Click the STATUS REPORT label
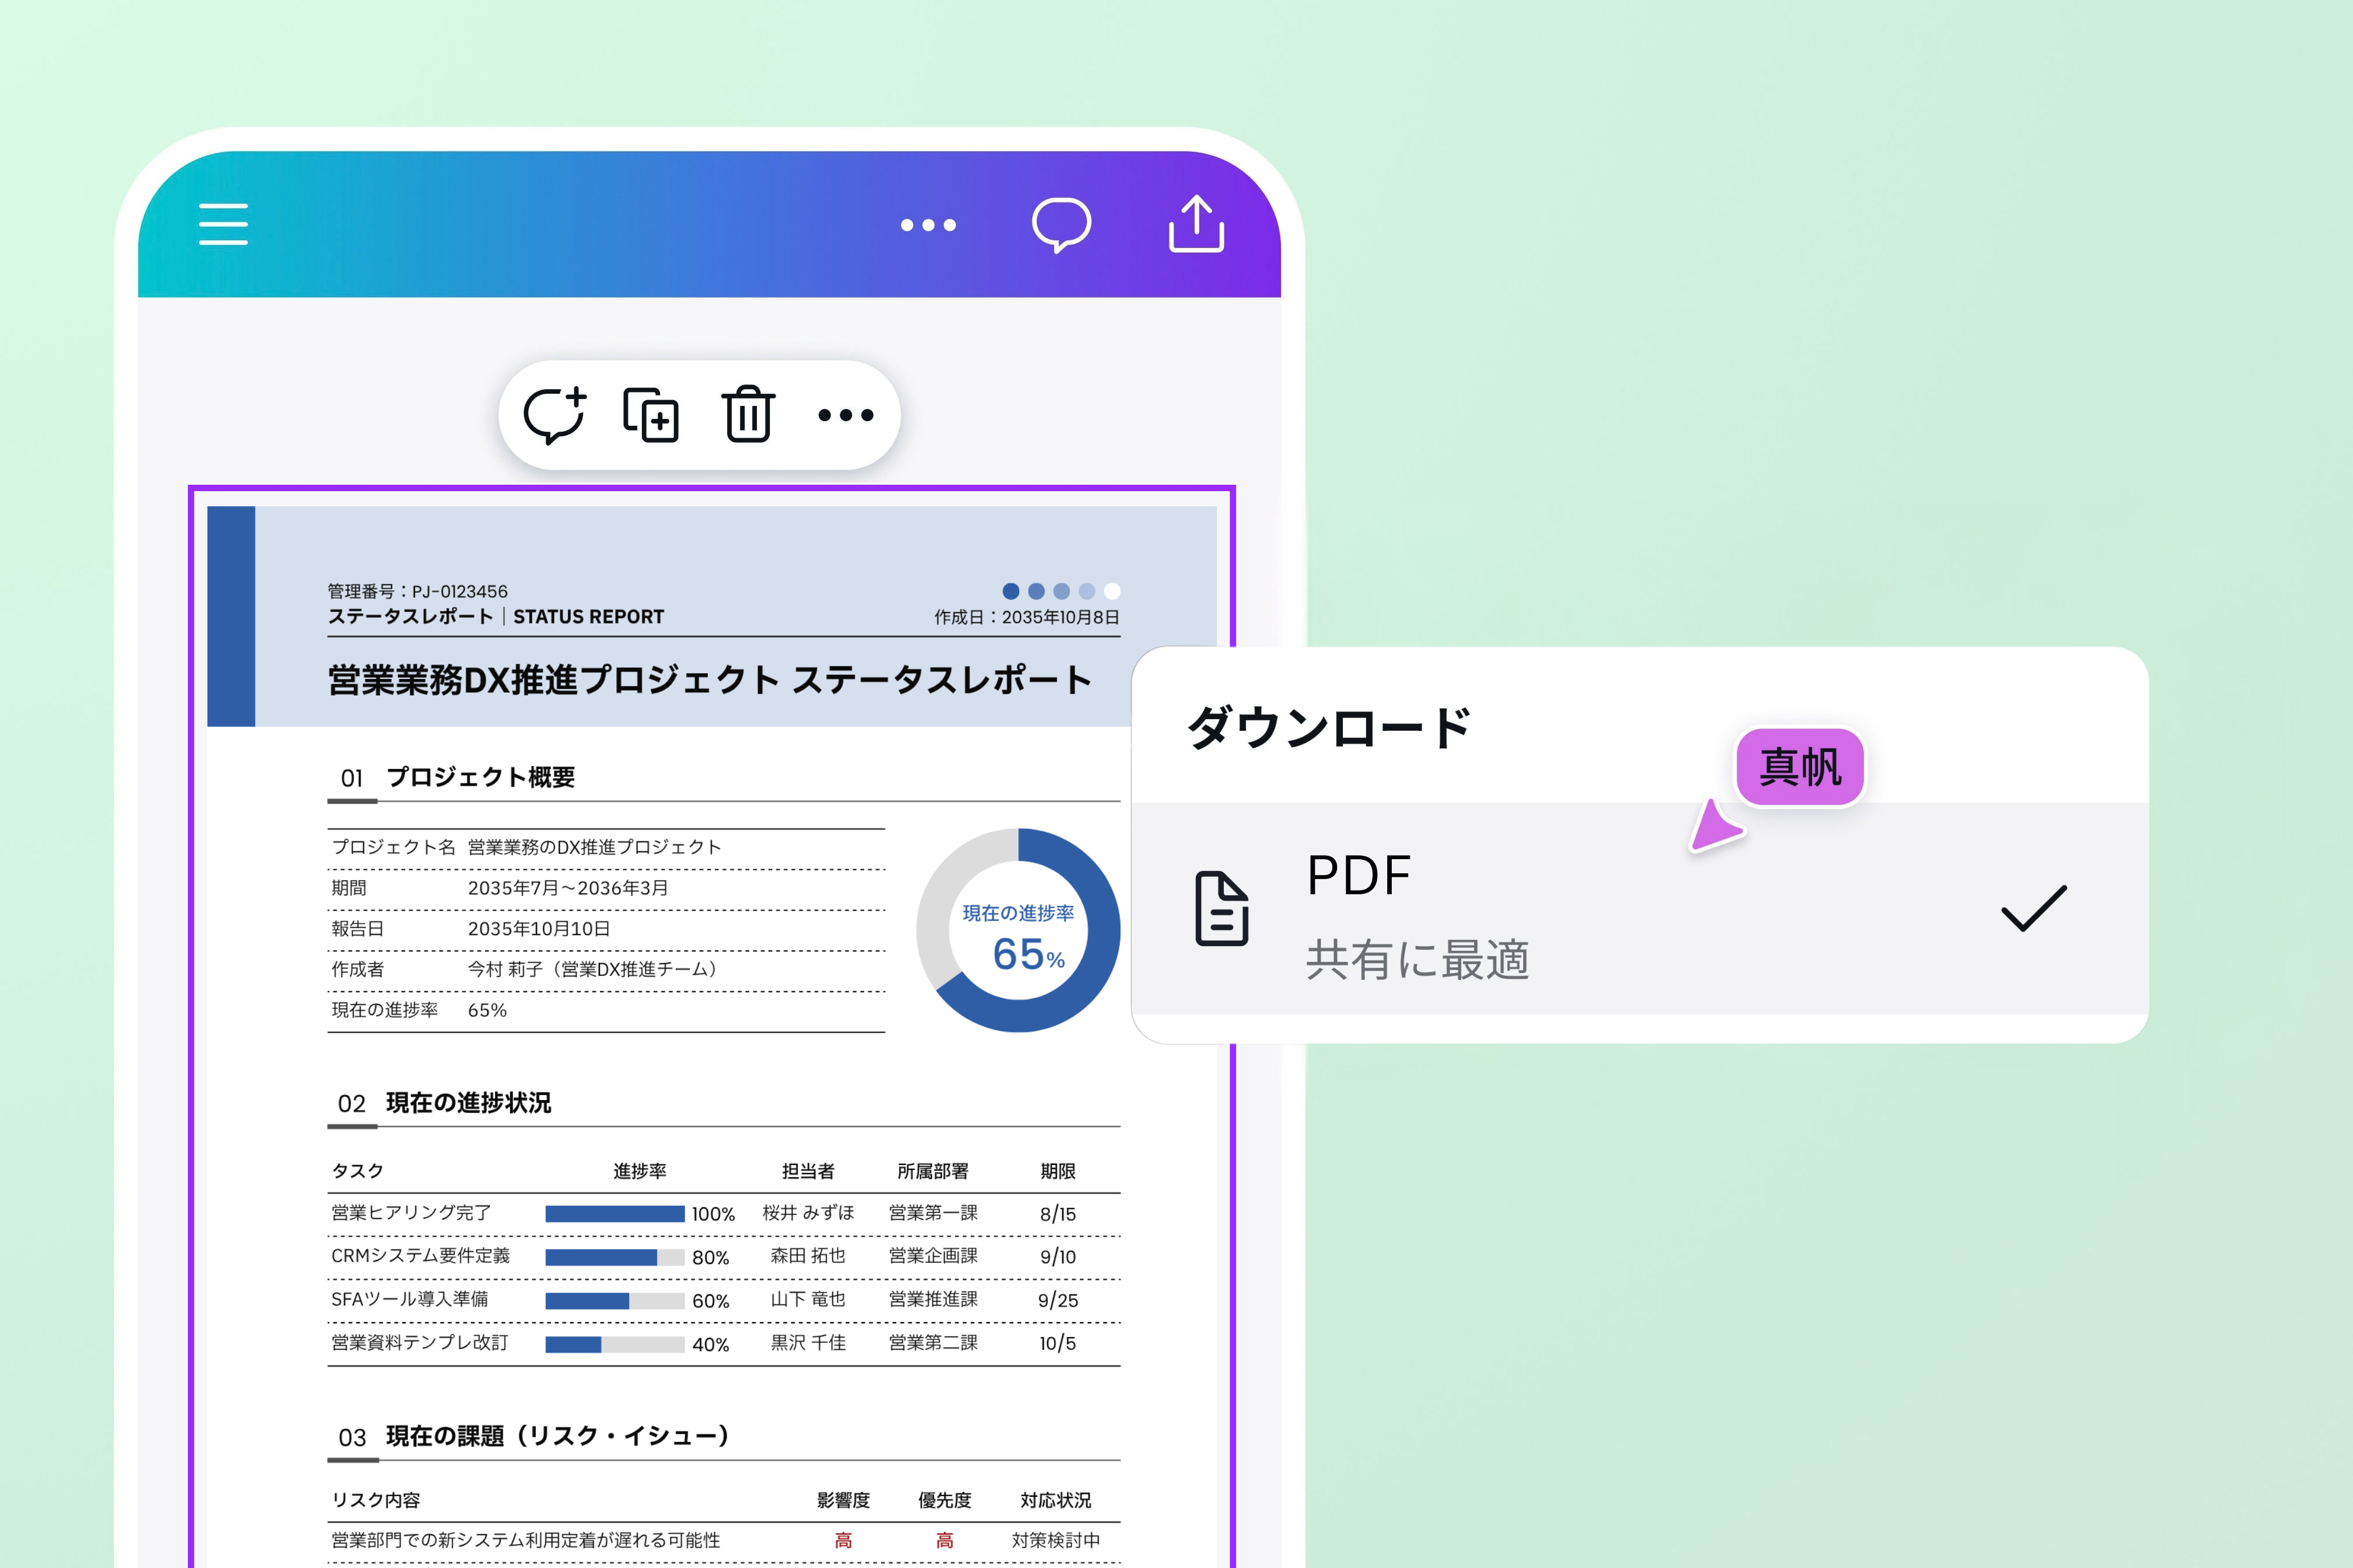2353x1568 pixels. [588, 617]
